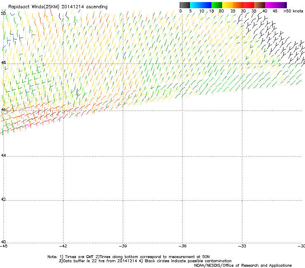Click the '45' legend tick label
Image resolution: width=305 pixels, height=268 pixels.
tap(275, 11)
